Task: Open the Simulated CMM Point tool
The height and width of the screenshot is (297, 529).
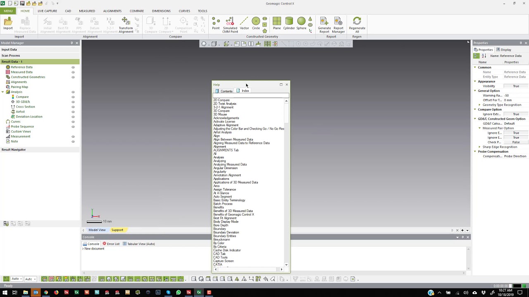Action: 230,25
